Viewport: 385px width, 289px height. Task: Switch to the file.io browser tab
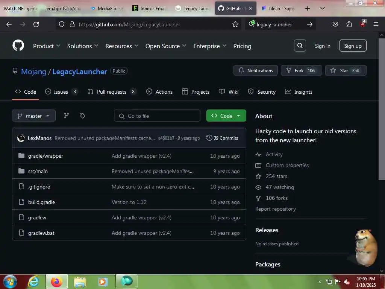[279, 9]
